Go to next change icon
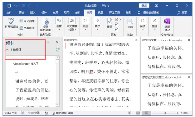The width and height of the screenshot is (195, 117). tap(116, 30)
